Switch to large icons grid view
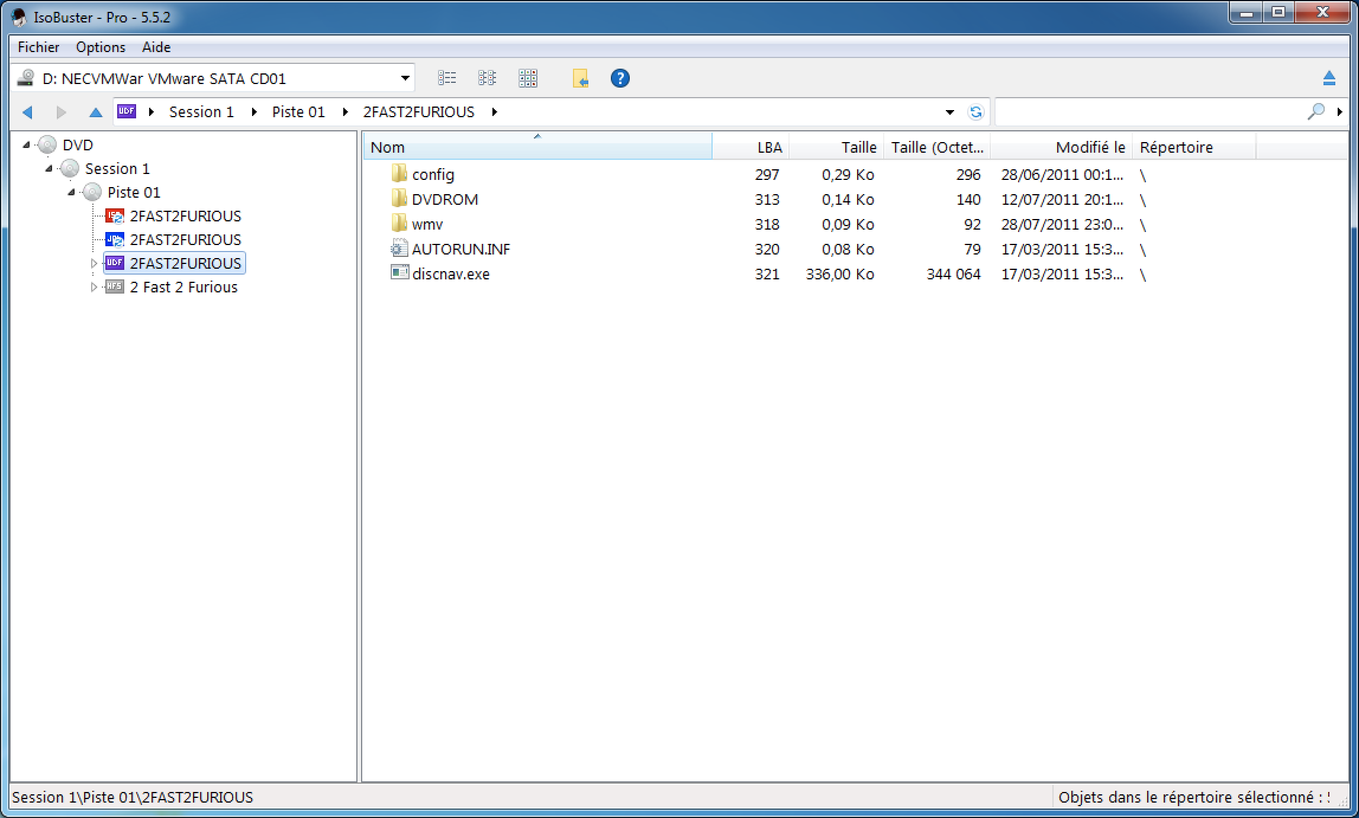 (527, 78)
